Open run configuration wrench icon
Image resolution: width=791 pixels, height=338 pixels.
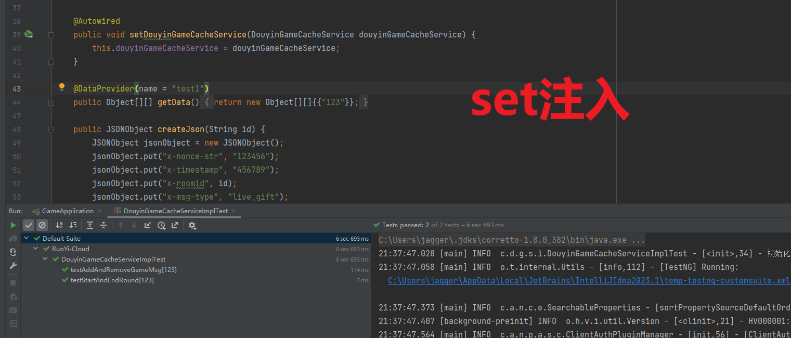point(14,266)
